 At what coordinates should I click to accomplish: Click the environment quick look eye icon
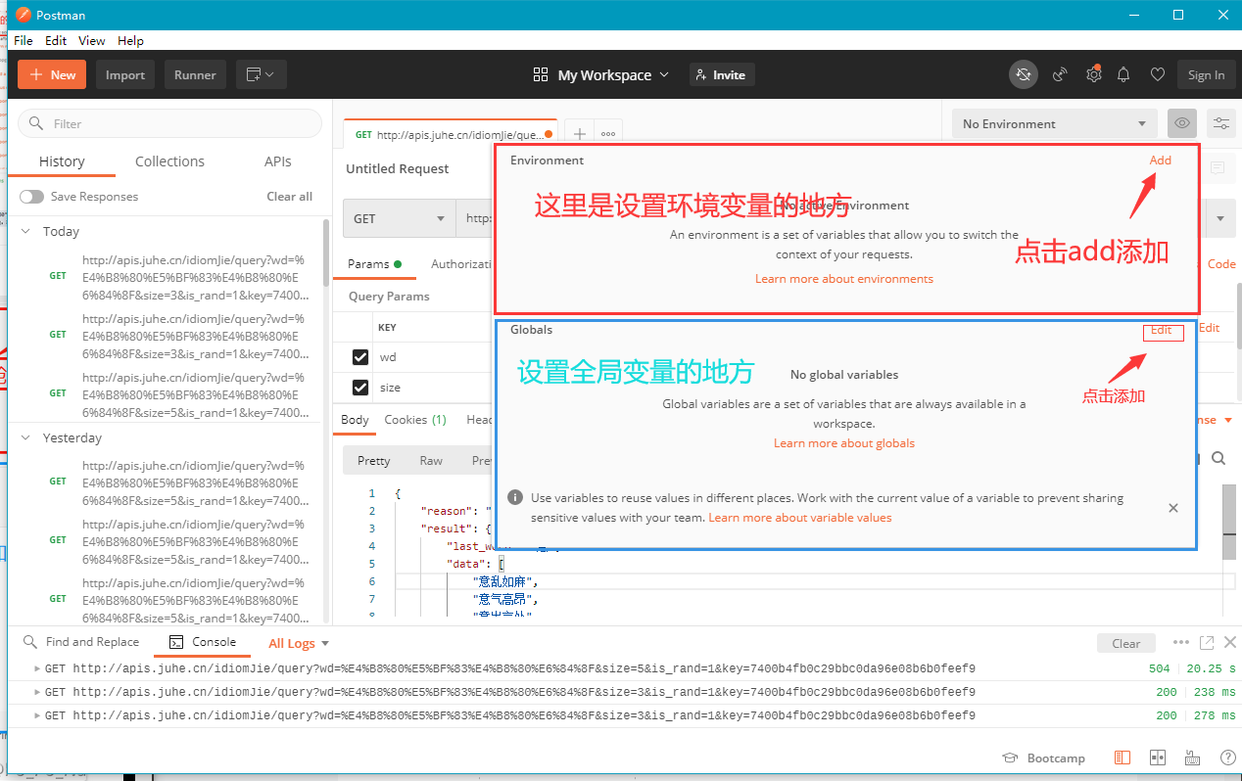[1182, 123]
